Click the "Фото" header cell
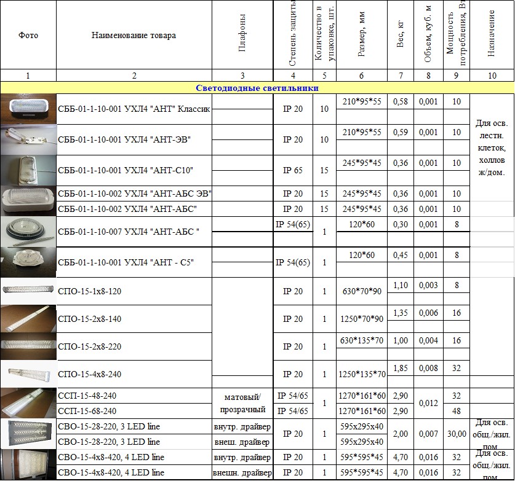This screenshot has width=515, height=481. 28,35
